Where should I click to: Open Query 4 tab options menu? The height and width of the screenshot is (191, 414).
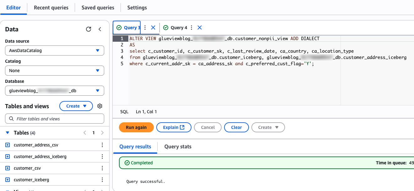coord(191,28)
